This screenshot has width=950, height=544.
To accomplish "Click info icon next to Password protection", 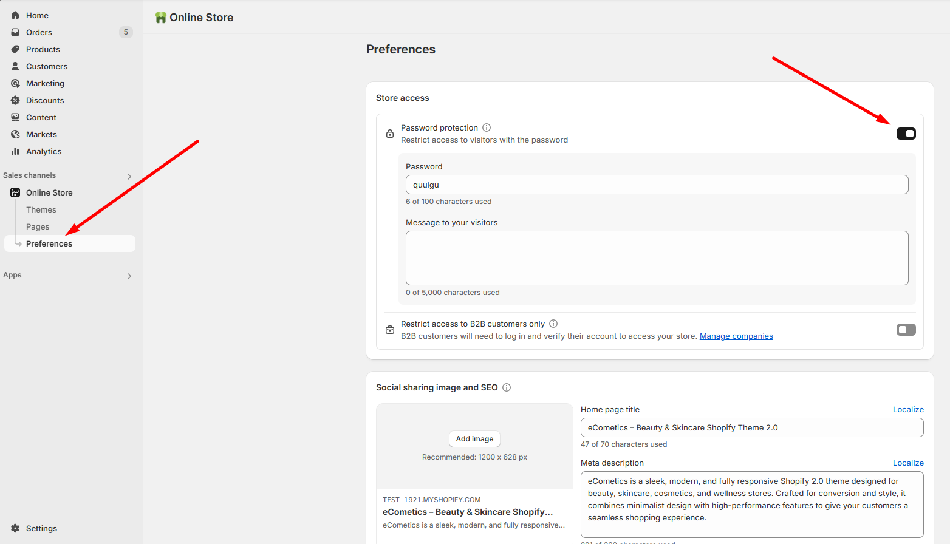I will pyautogui.click(x=487, y=127).
